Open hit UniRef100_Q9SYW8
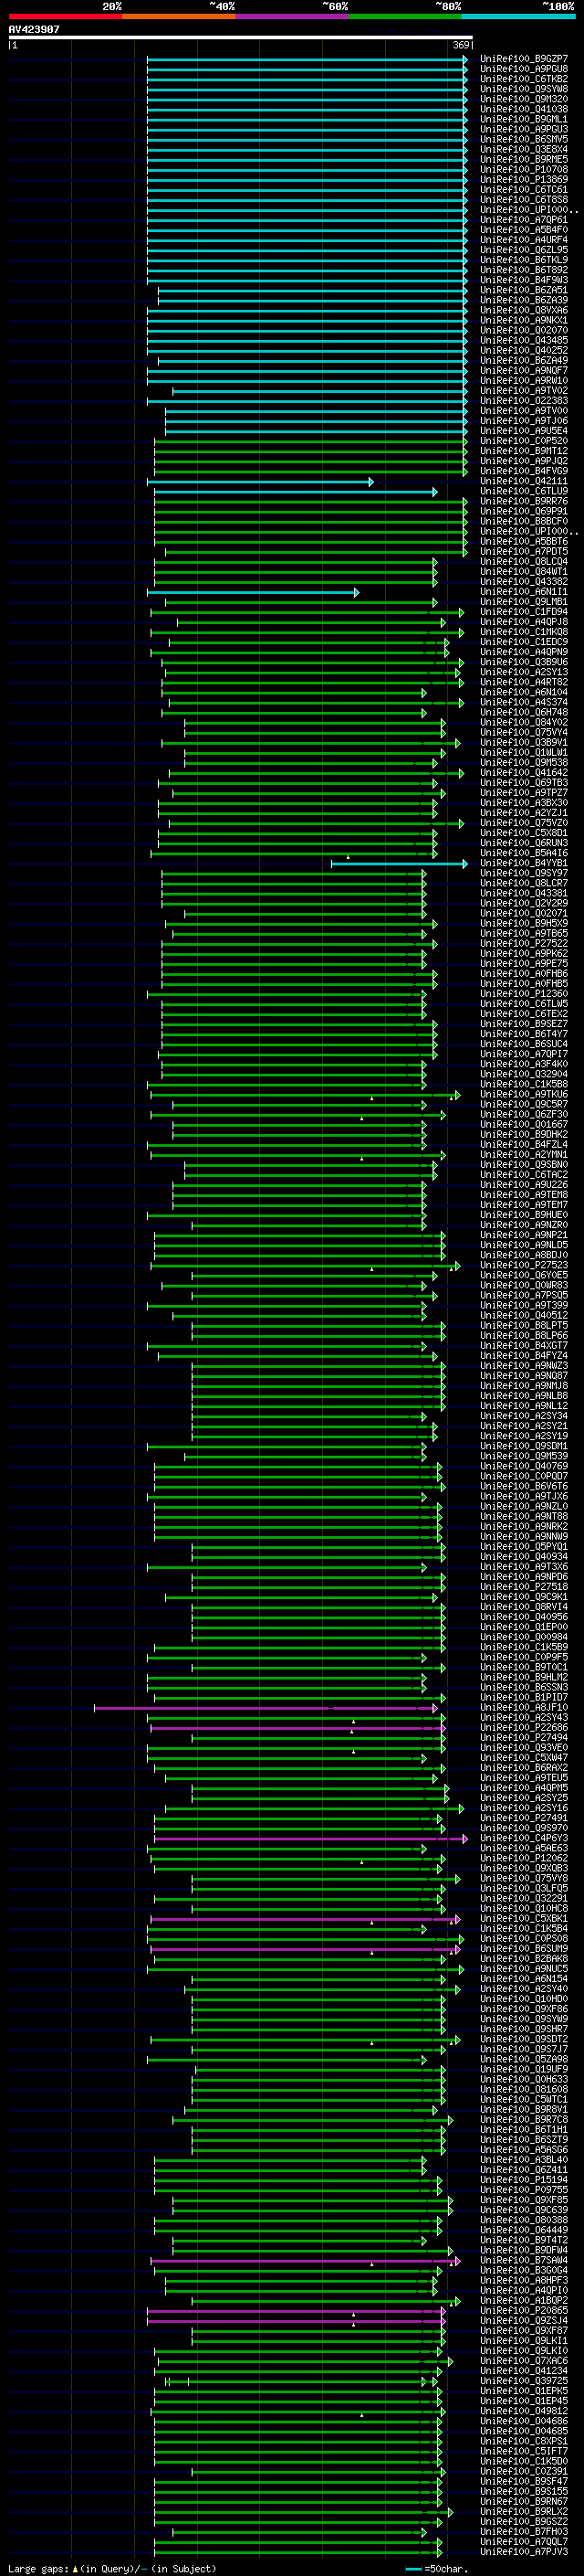Image resolution: width=584 pixels, height=2576 pixels. pyautogui.click(x=524, y=89)
